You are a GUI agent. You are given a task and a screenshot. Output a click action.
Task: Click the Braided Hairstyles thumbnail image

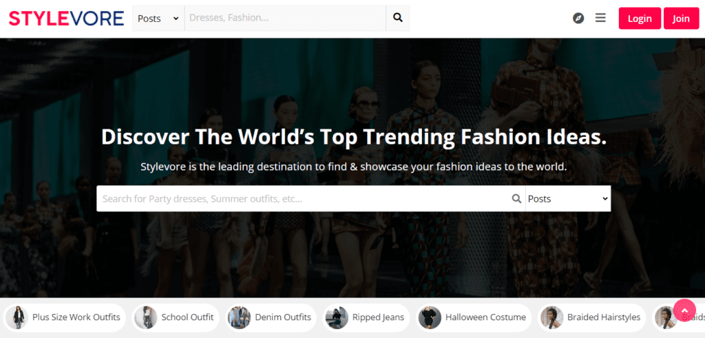point(551,318)
